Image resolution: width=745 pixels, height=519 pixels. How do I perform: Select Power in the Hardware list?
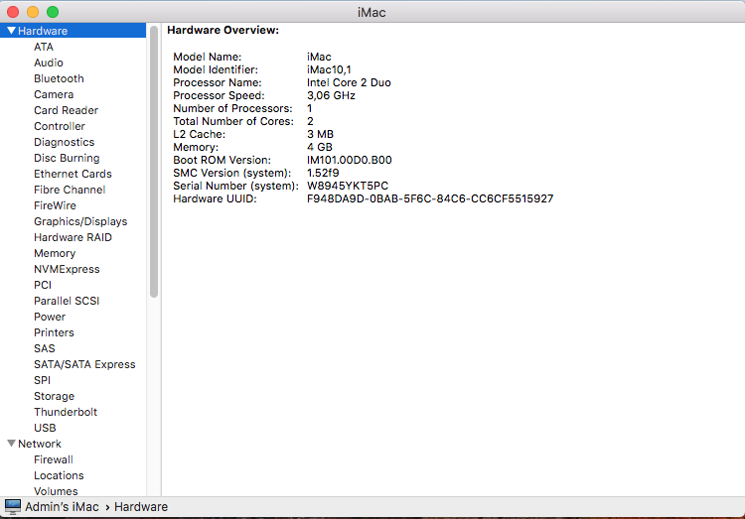[50, 317]
